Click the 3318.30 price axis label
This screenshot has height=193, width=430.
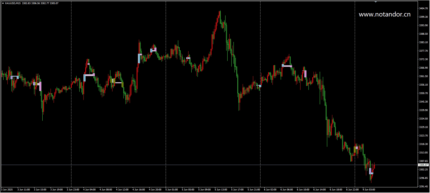(423, 144)
